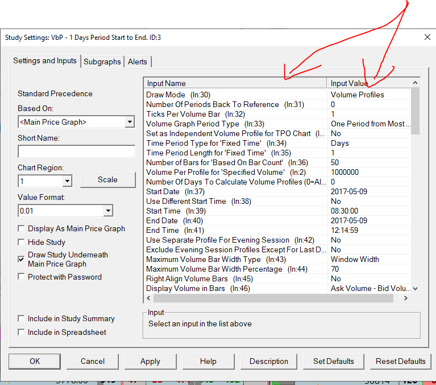Viewport: 436px width, 385px height.
Task: Click the value 1000000
Action: [x=345, y=172]
